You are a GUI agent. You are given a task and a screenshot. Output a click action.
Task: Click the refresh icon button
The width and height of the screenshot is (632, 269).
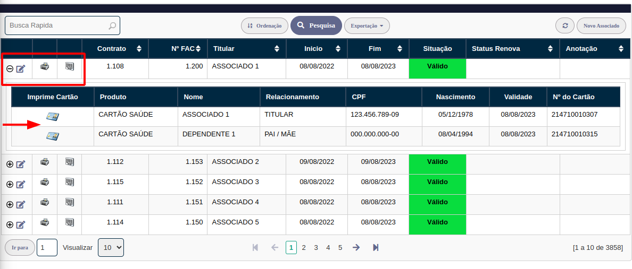(564, 25)
